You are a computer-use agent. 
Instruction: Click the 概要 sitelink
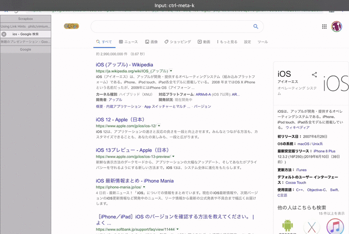pos(99,106)
